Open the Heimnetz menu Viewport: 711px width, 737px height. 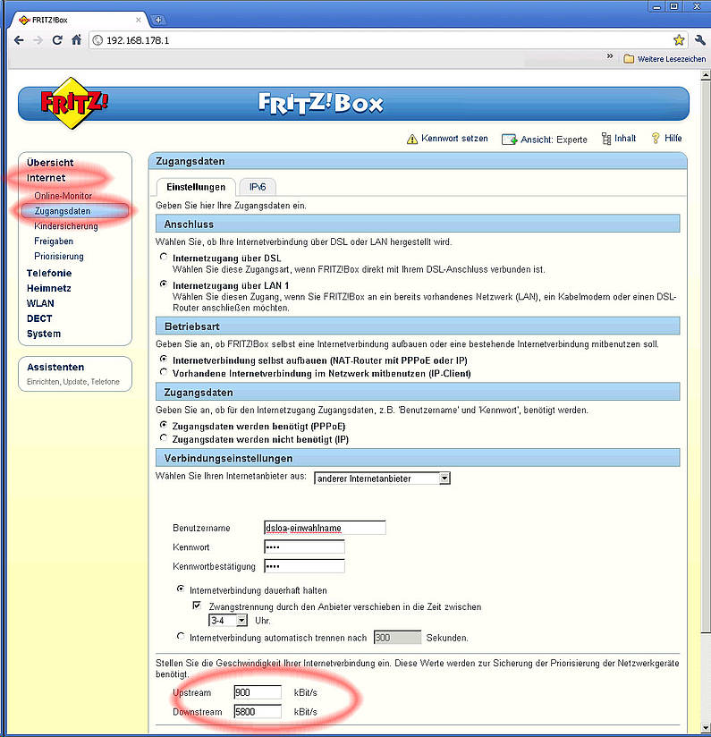pyautogui.click(x=49, y=288)
